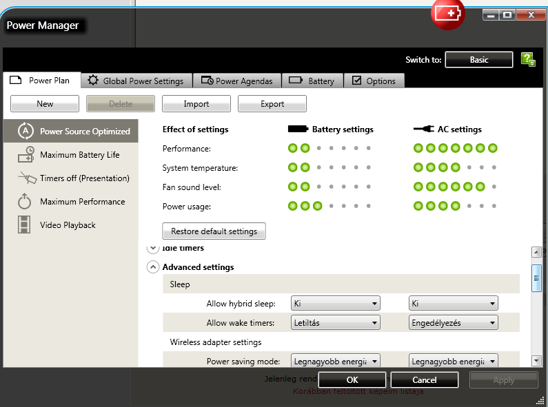The width and height of the screenshot is (548, 407).
Task: Open the green help icon
Action: pyautogui.click(x=528, y=59)
